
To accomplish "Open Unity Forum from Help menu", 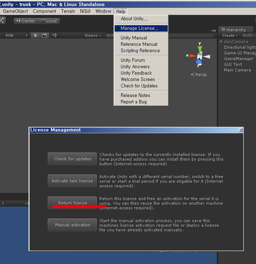I will pyautogui.click(x=141, y=60).
